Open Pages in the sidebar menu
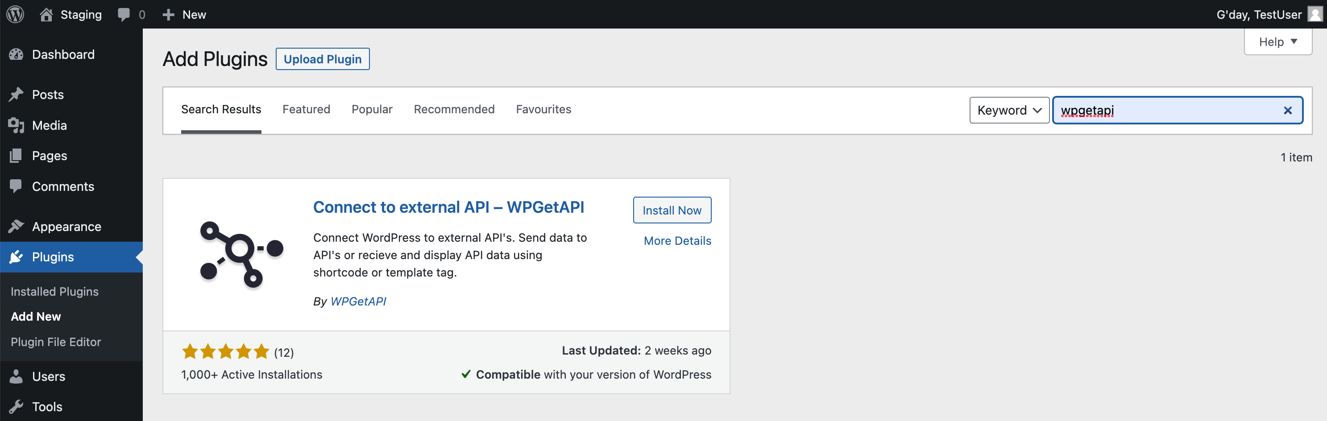 (x=71, y=156)
